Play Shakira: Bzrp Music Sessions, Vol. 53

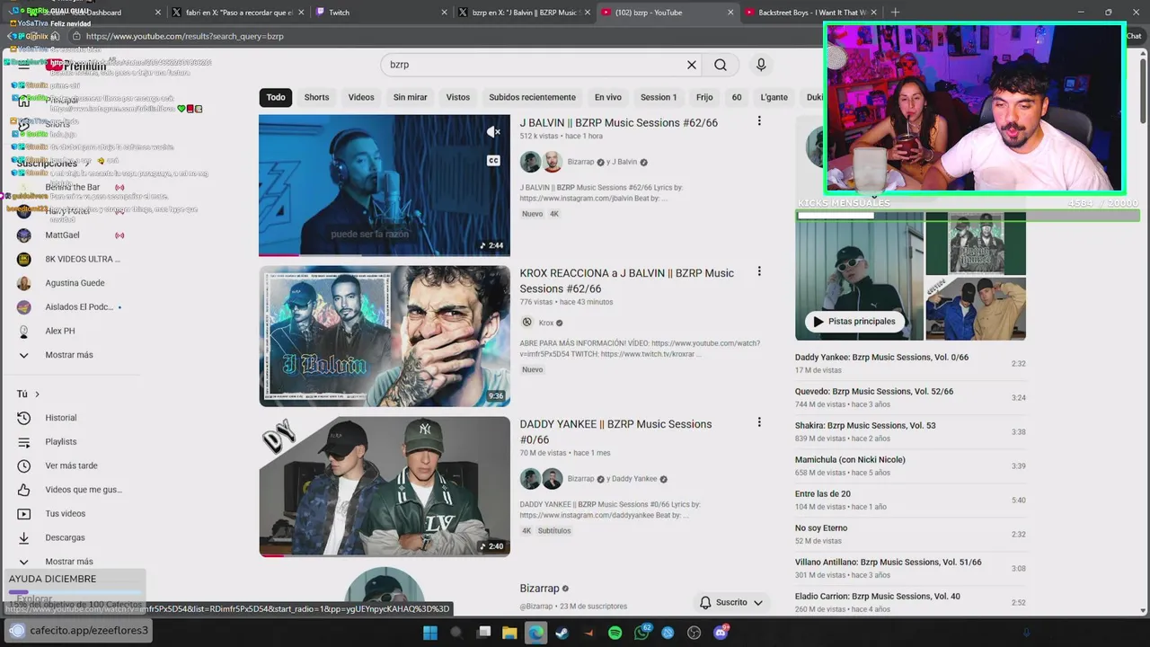(x=865, y=426)
